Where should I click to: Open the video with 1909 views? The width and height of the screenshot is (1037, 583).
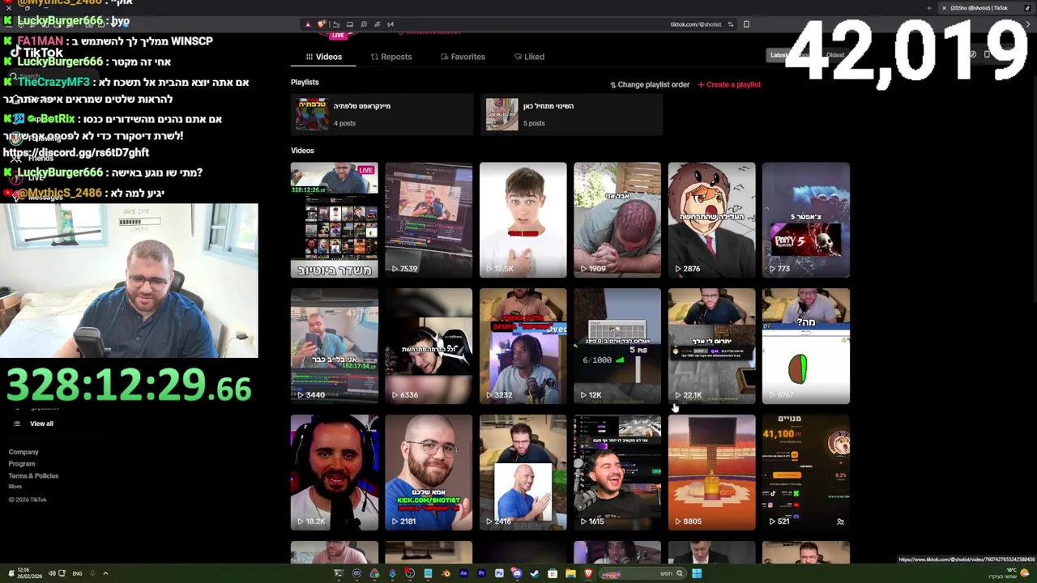tap(617, 220)
